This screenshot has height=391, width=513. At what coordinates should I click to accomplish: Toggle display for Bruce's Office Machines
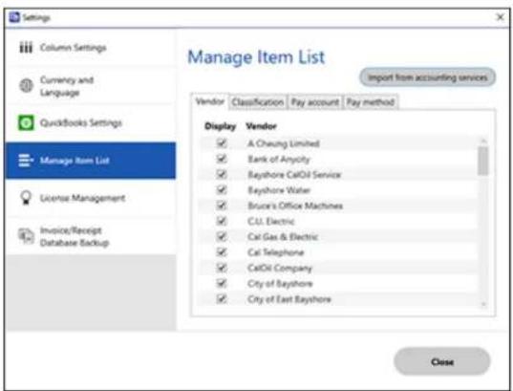click(x=222, y=206)
